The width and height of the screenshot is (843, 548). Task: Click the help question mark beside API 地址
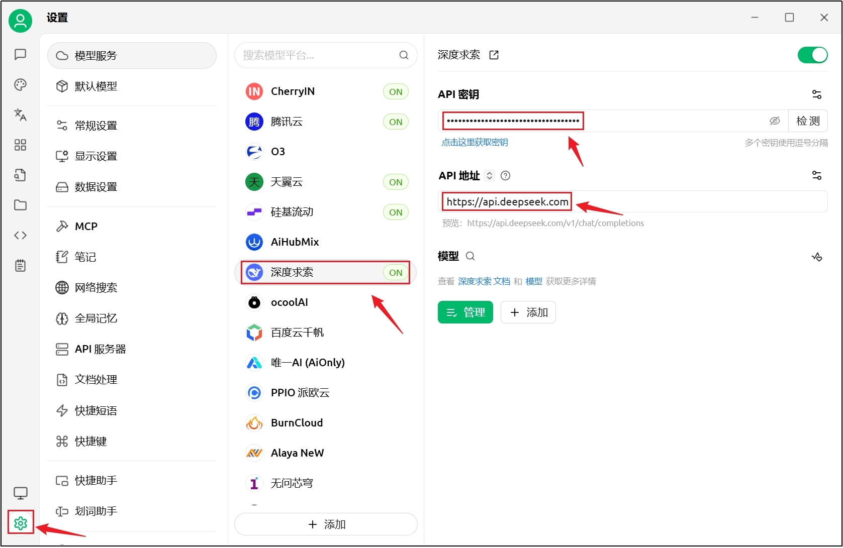click(x=506, y=175)
